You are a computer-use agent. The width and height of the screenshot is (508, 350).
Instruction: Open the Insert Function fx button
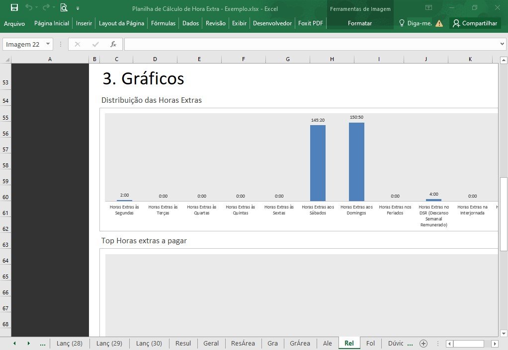[113, 44]
